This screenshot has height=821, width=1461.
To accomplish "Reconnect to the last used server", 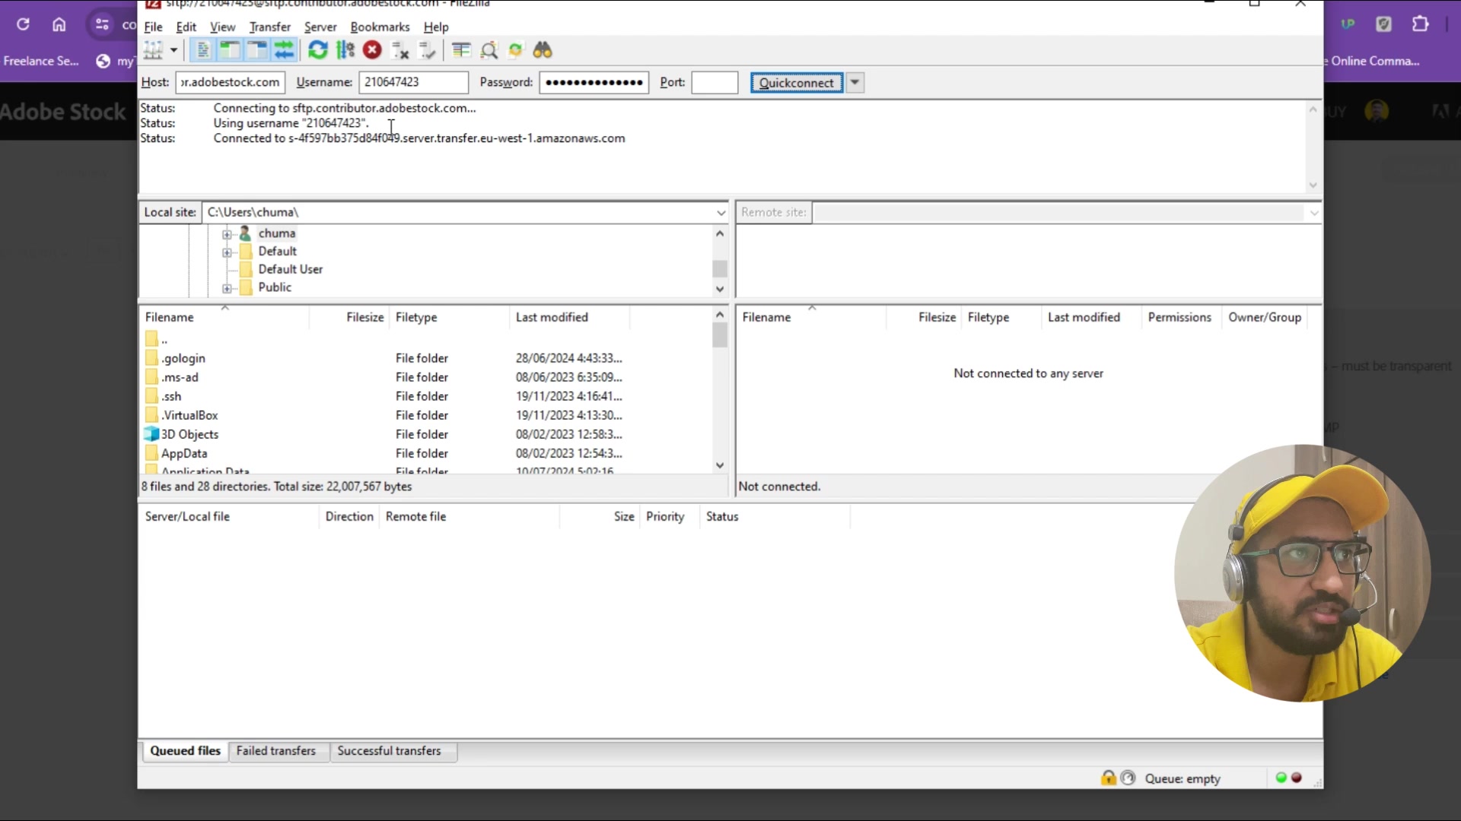I will click(x=428, y=50).
